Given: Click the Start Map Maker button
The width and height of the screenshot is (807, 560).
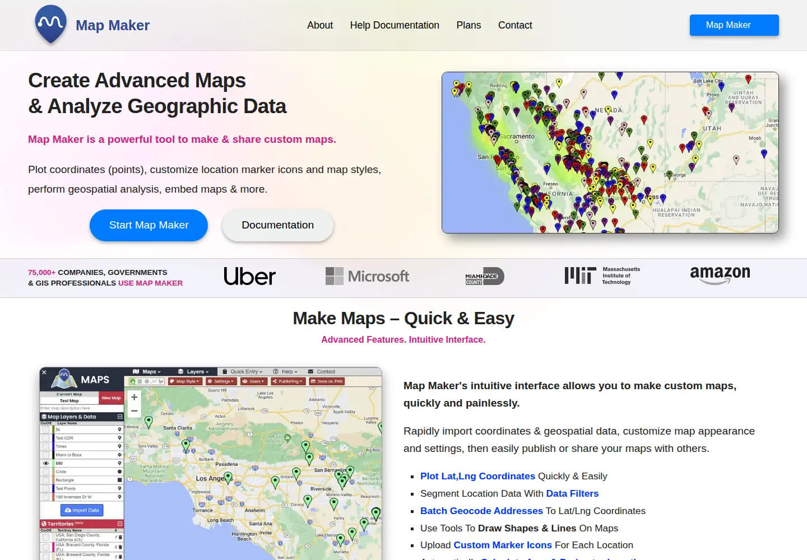Looking at the screenshot, I should coord(149,225).
